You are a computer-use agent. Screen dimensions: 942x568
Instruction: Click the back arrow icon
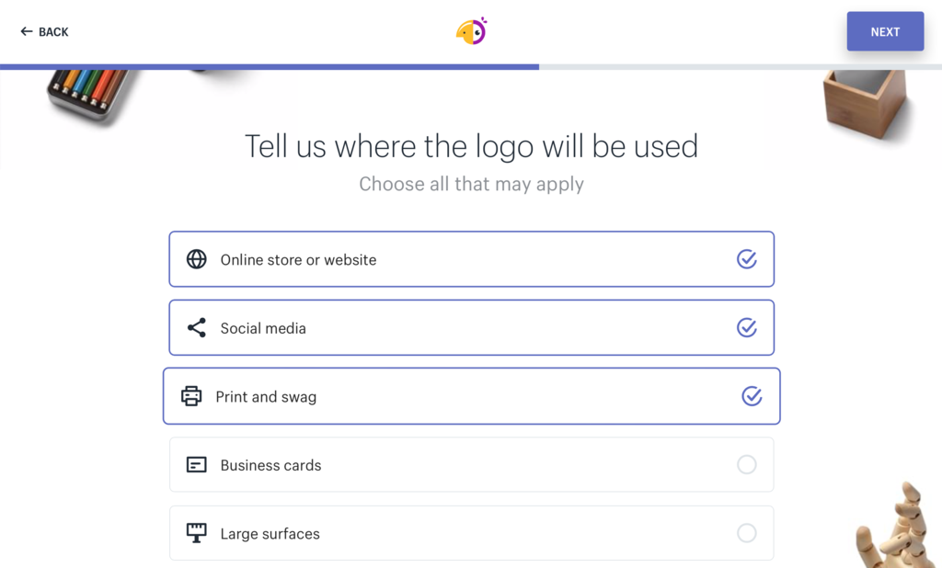27,32
